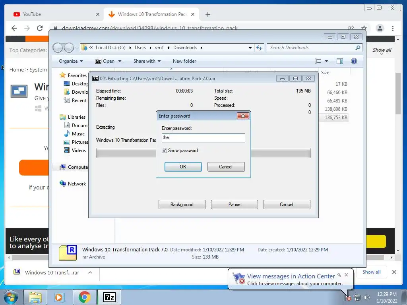Viewport: 407px width, 305px height.
Task: Select vm1 in the address breadcrumb
Action: coord(159,48)
